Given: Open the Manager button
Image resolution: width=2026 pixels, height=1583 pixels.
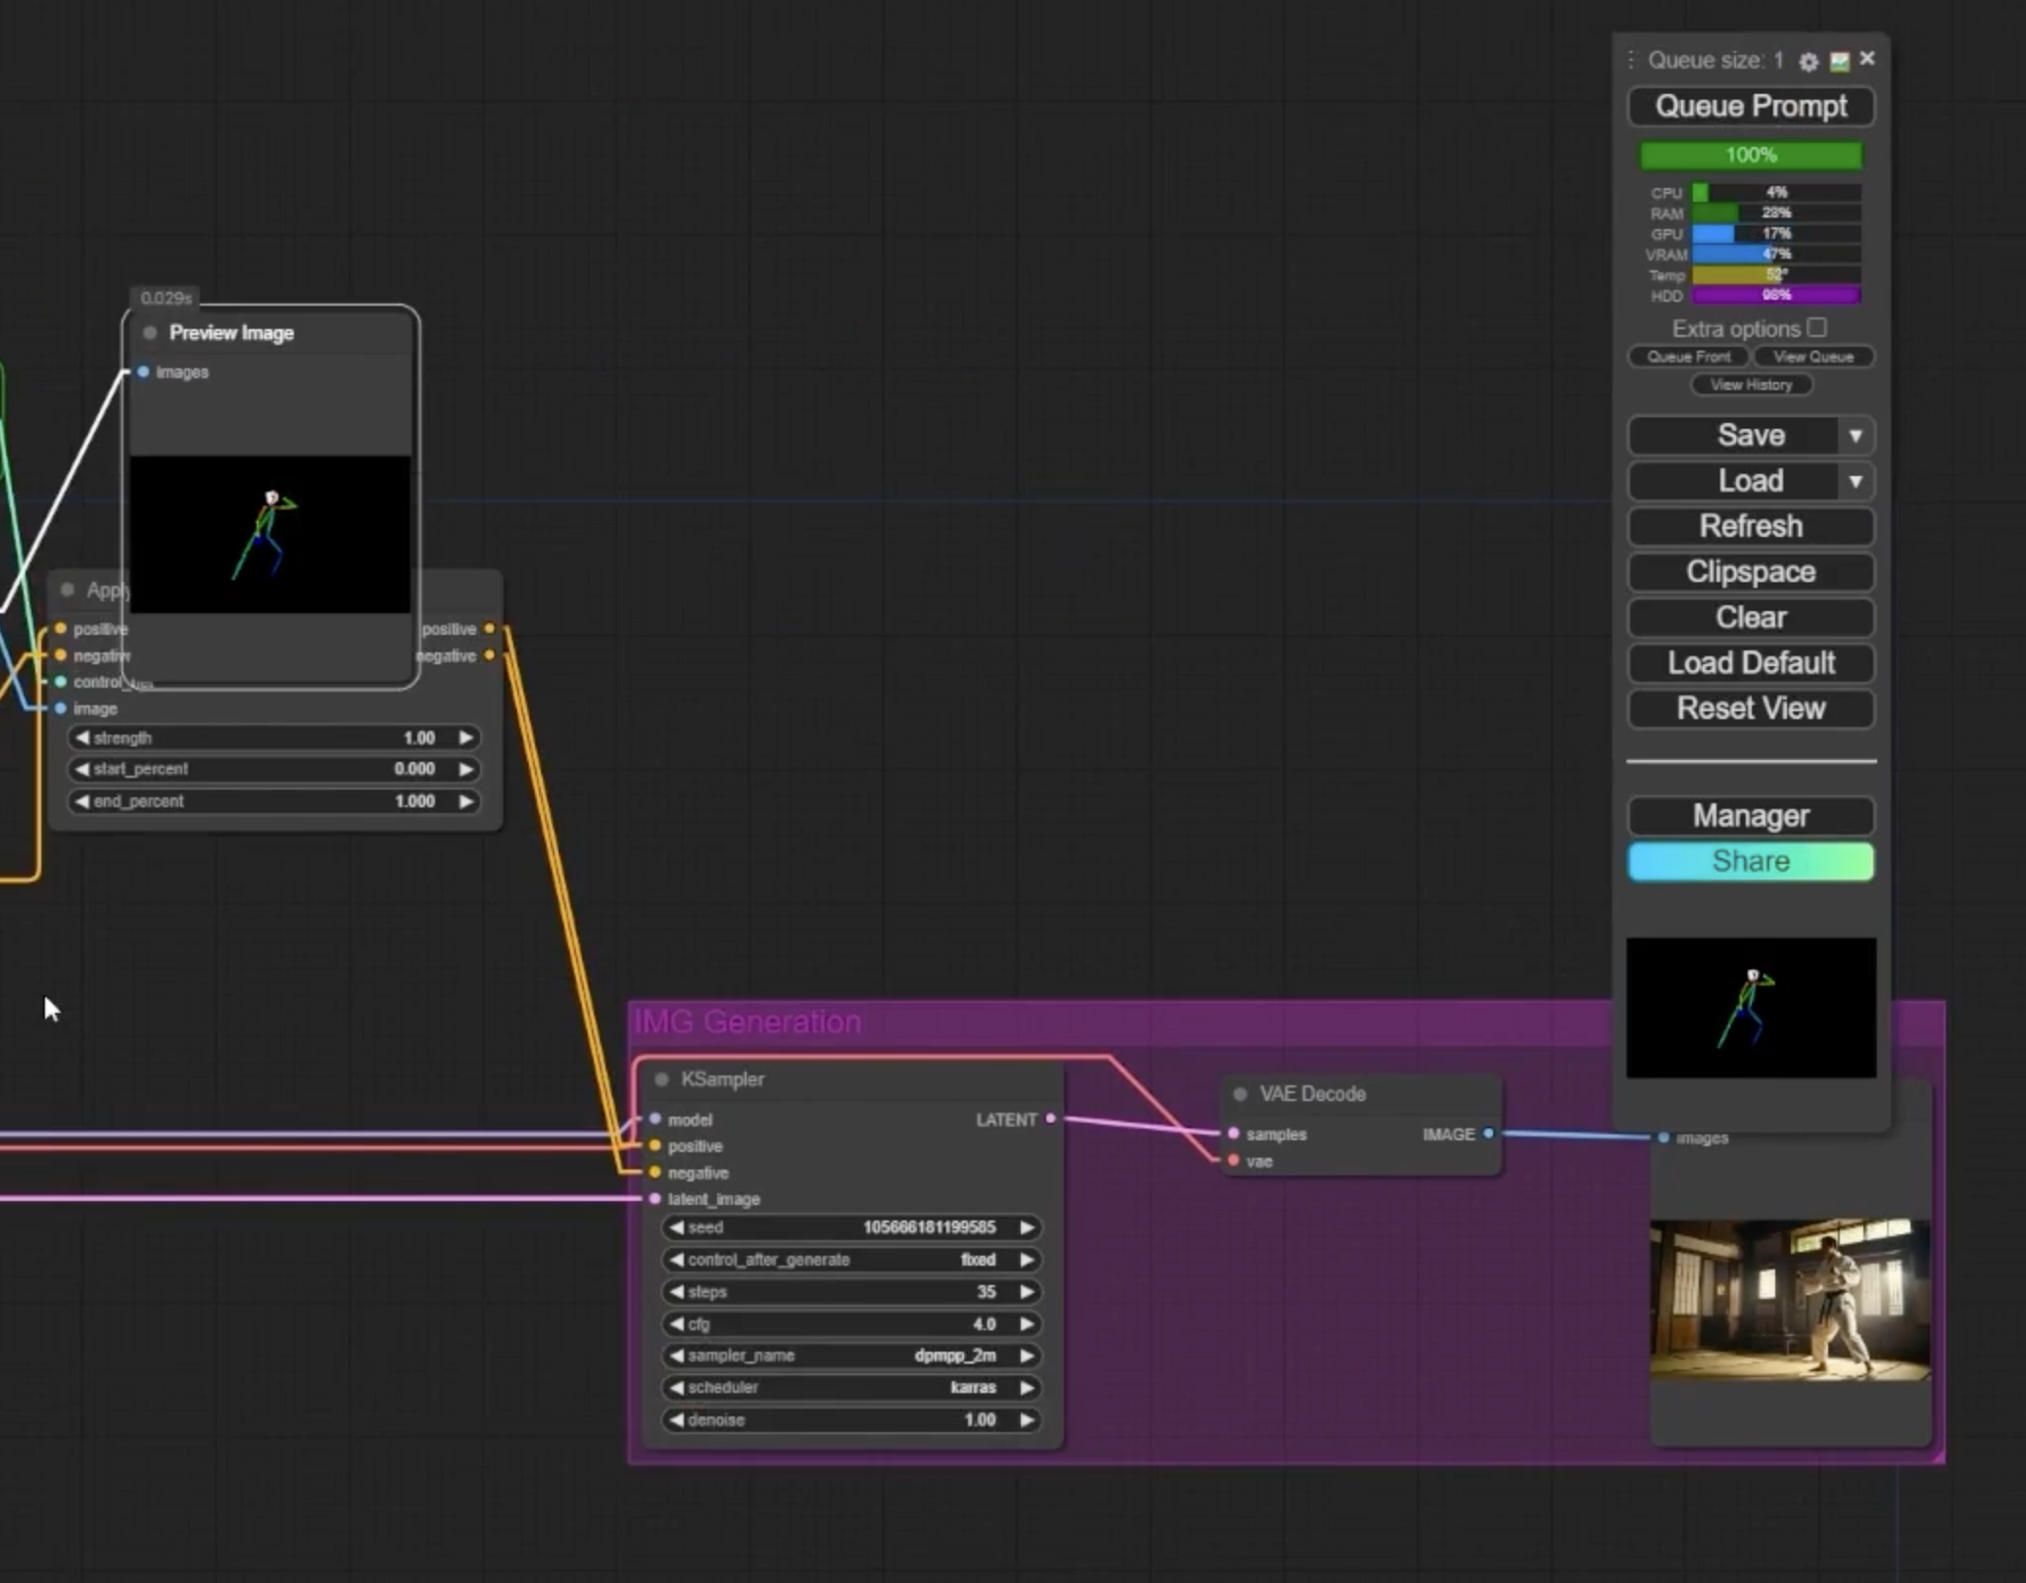Looking at the screenshot, I should (x=1750, y=816).
